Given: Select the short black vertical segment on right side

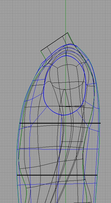Looking at the screenshot, I should pos(83,154).
